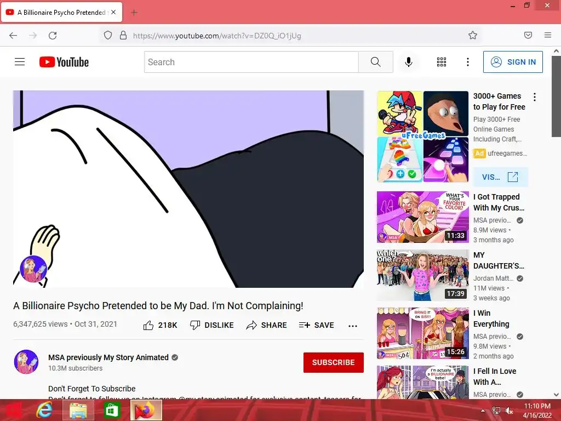This screenshot has height=421, width=561.
Task: Click Don't Forget To Subscribe description text
Action: point(92,389)
